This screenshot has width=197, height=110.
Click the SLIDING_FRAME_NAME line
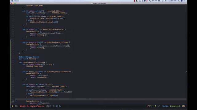point(34,5)
